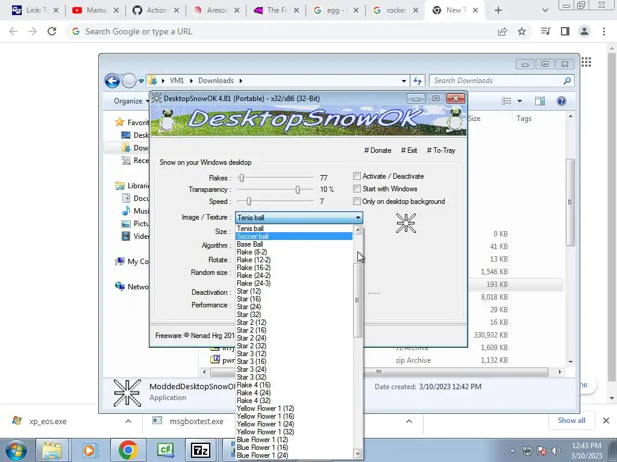Click # Exit link

pyautogui.click(x=409, y=150)
